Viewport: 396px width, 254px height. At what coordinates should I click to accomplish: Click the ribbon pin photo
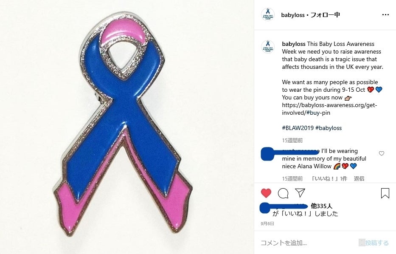(x=127, y=127)
